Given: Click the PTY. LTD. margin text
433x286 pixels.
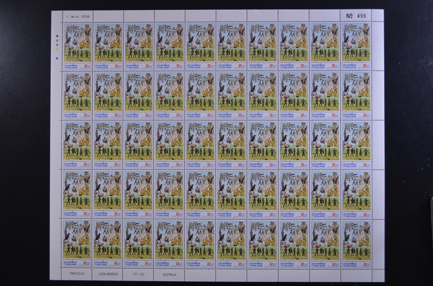Looking at the screenshot, I should point(138,274).
